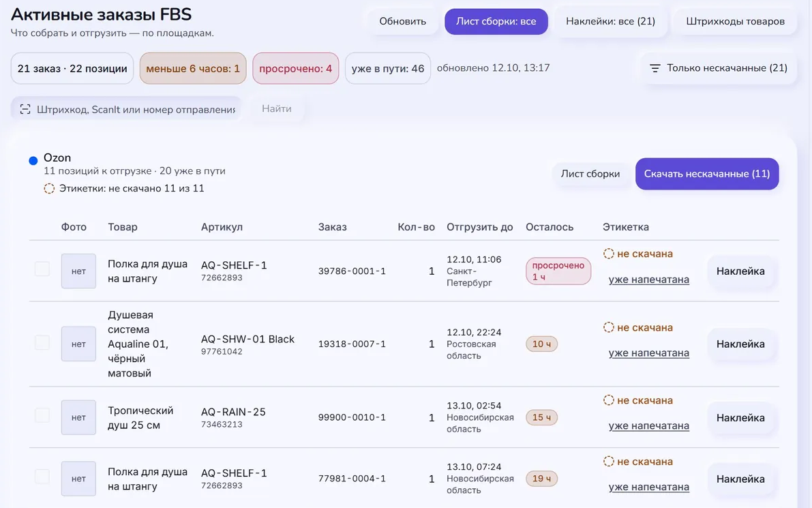Click the Заказ column header
Screen dimensions: 812x508
(333, 227)
